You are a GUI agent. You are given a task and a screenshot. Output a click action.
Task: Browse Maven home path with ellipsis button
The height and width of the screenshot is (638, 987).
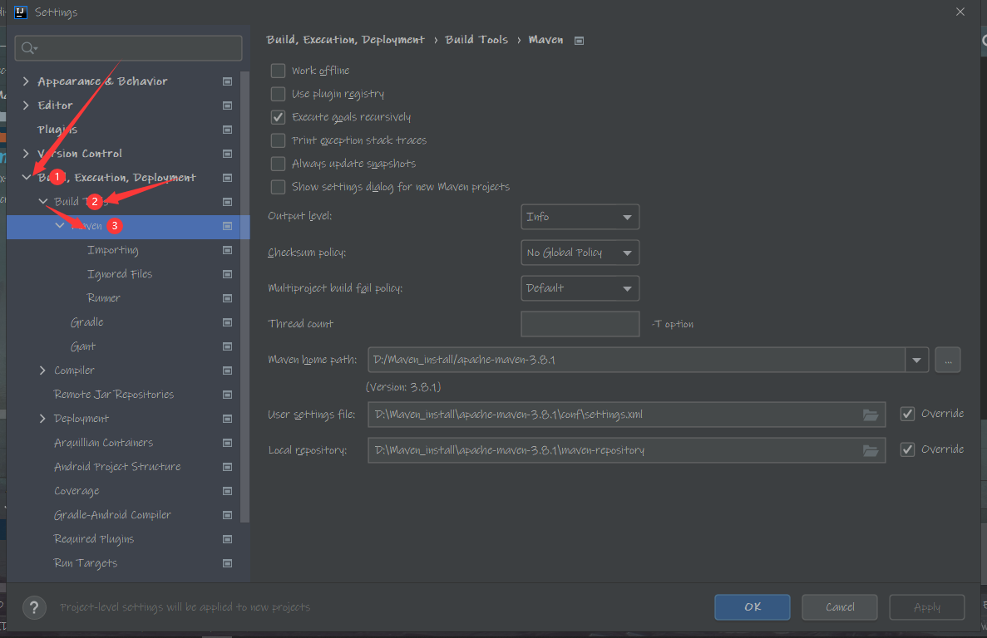click(x=947, y=361)
